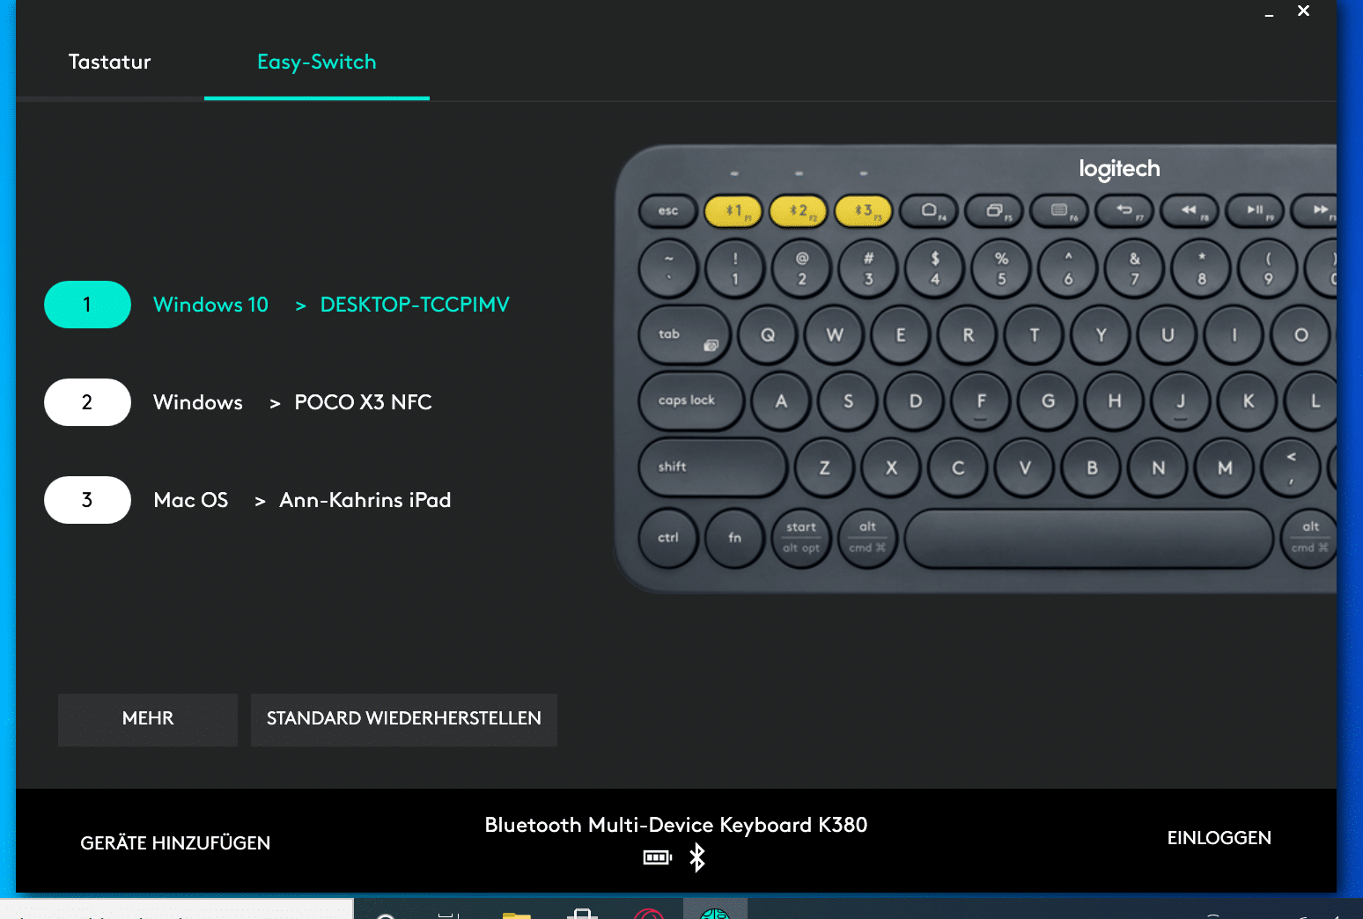Click EINLOGGEN to sign in
The width and height of the screenshot is (1363, 919).
coord(1219,838)
